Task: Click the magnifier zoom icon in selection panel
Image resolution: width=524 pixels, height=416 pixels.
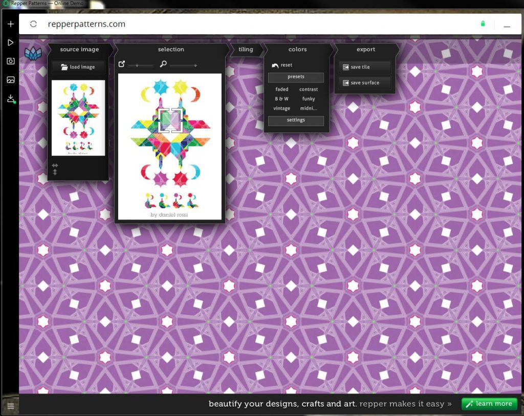Action: tap(163, 64)
